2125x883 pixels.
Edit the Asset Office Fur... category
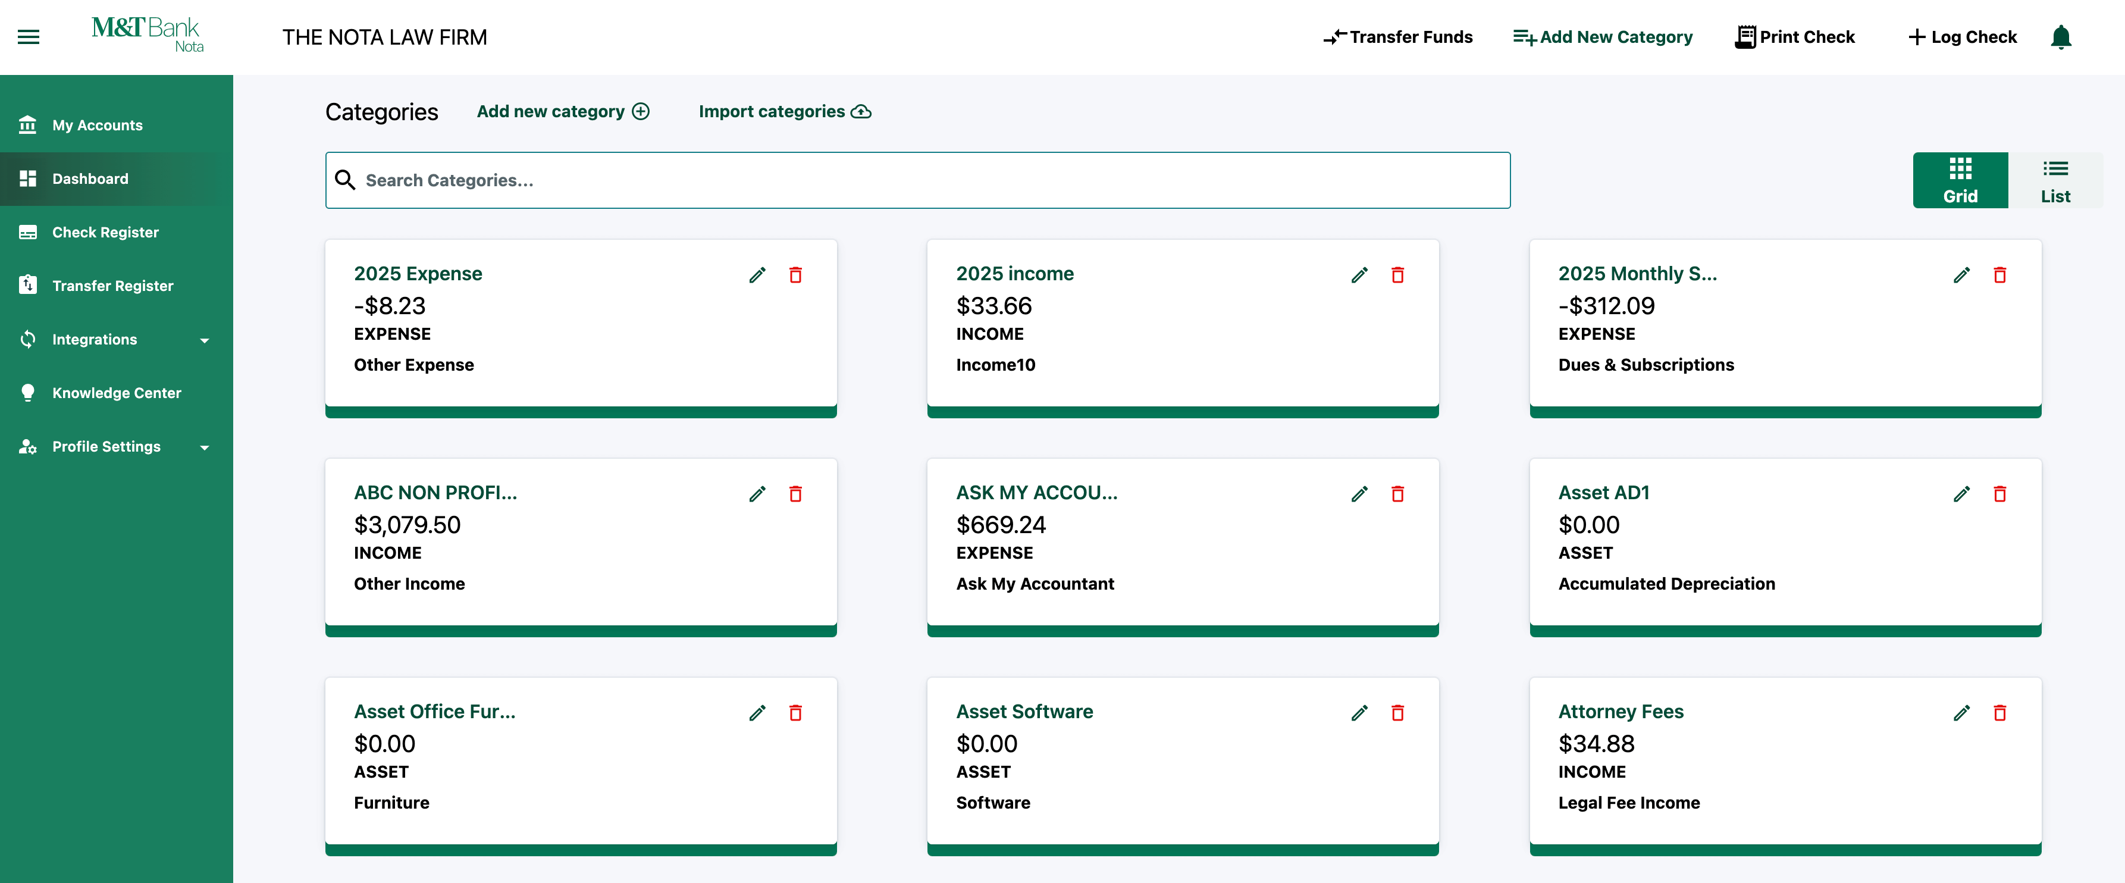tap(757, 712)
